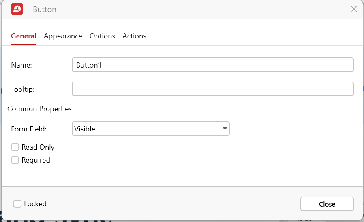364x222 pixels.
Task: Click the red app logo in title bar
Action: [17, 9]
